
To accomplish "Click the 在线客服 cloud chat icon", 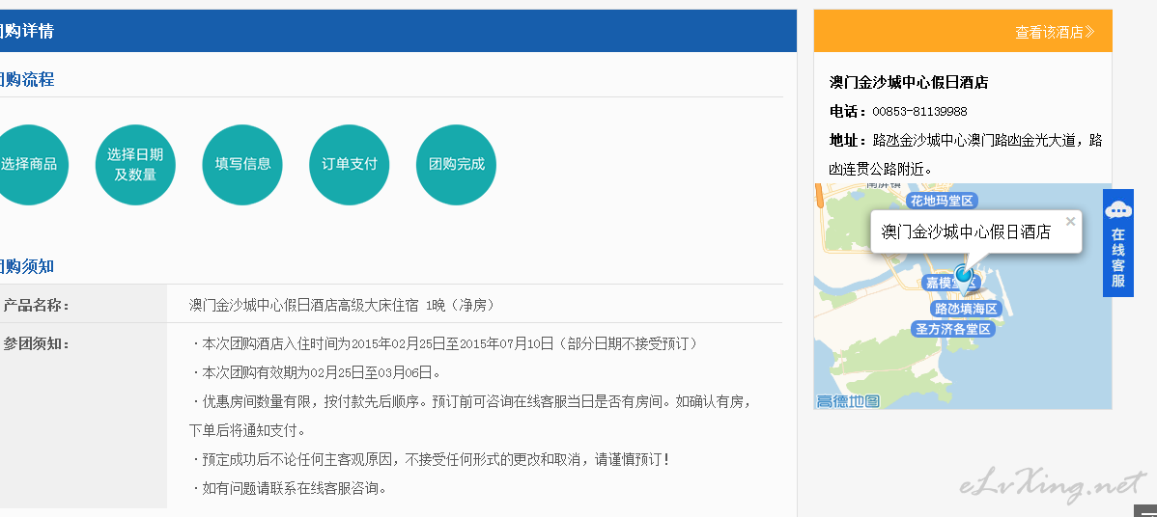I will click(1118, 210).
